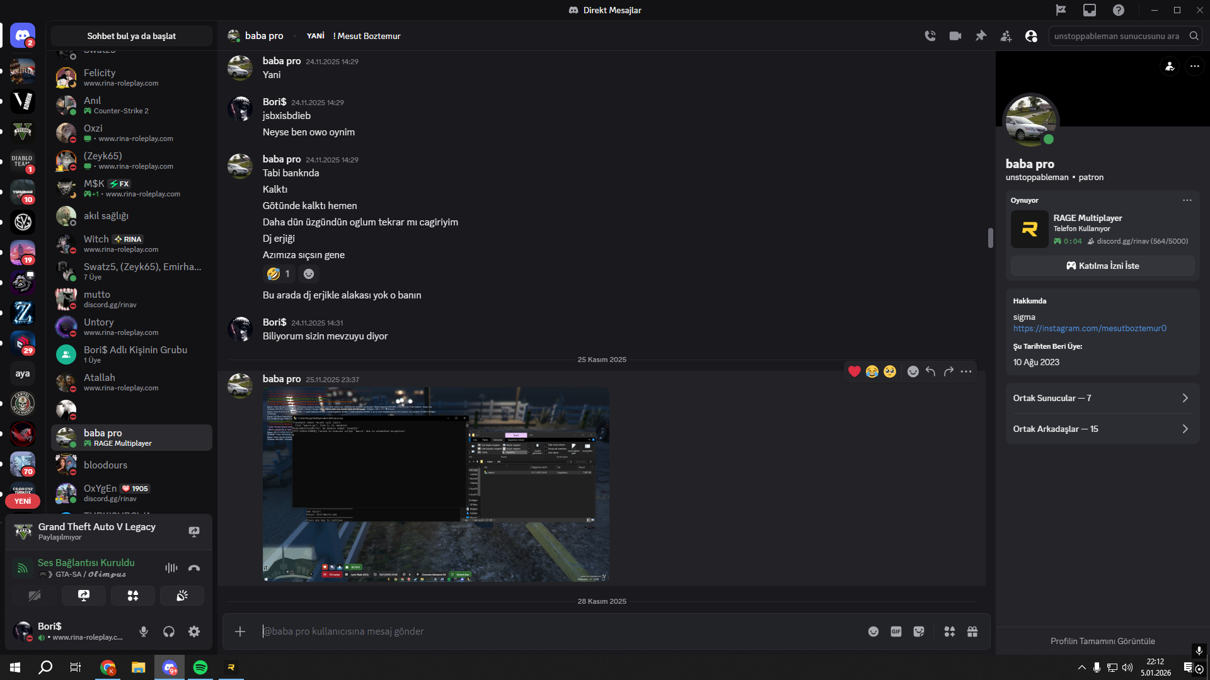Click Katılma İzni İste button

(1102, 266)
